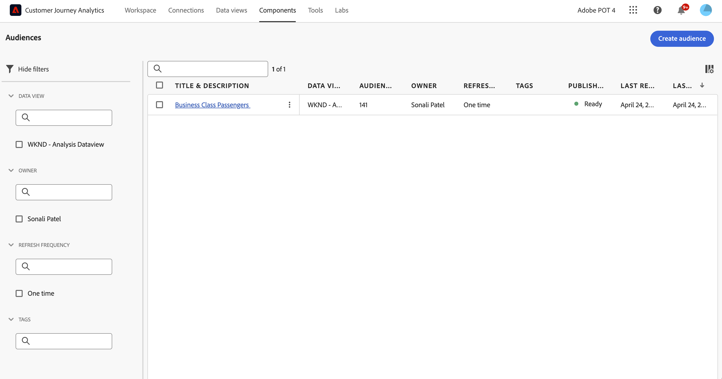
Task: Collapse the Refresh Frequency filter section
Action: coord(11,245)
